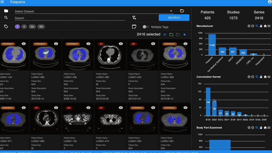
Task: Open the hamburger navigation menu
Action: 2,2
